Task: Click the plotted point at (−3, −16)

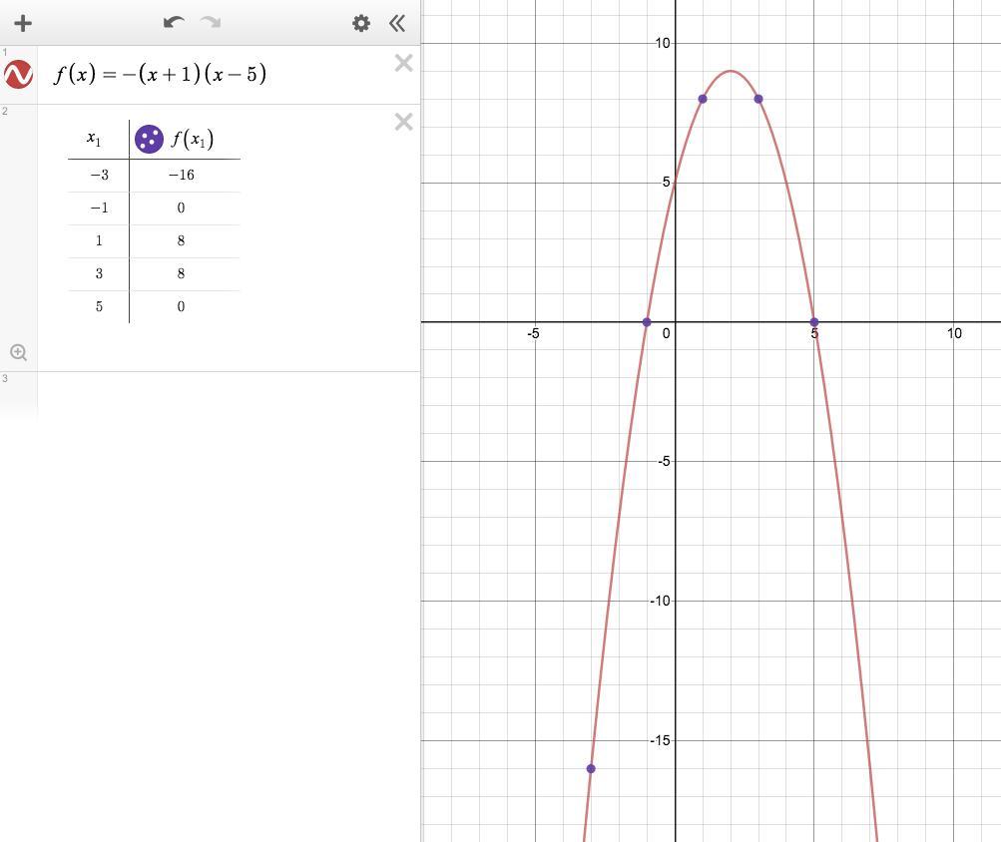Action: pos(591,768)
